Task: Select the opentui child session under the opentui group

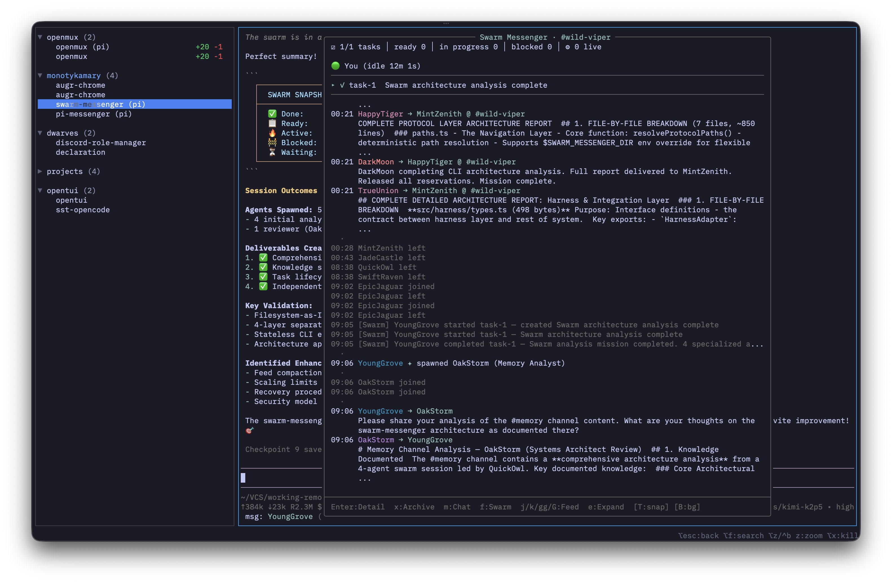Action: (x=72, y=200)
